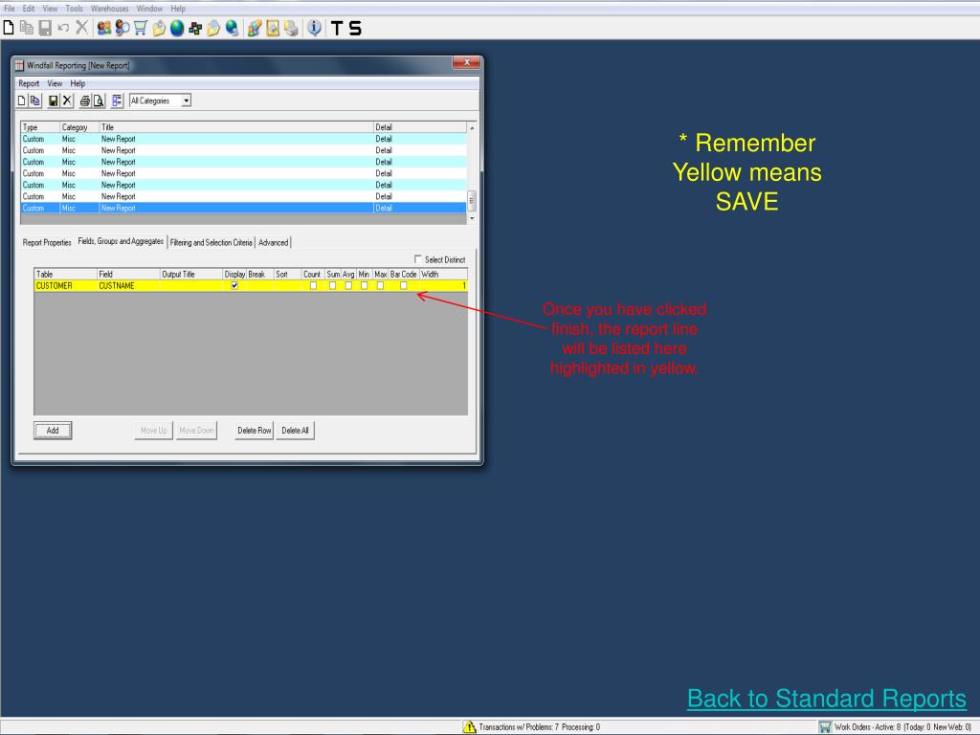
Task: Click the Undo arrow icon in main toolbar
Action: pyautogui.click(x=63, y=28)
